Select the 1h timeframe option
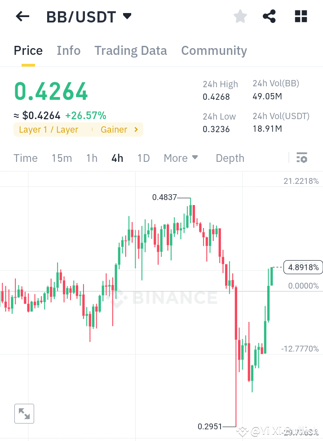The height and width of the screenshot is (441, 323). pyautogui.click(x=92, y=158)
